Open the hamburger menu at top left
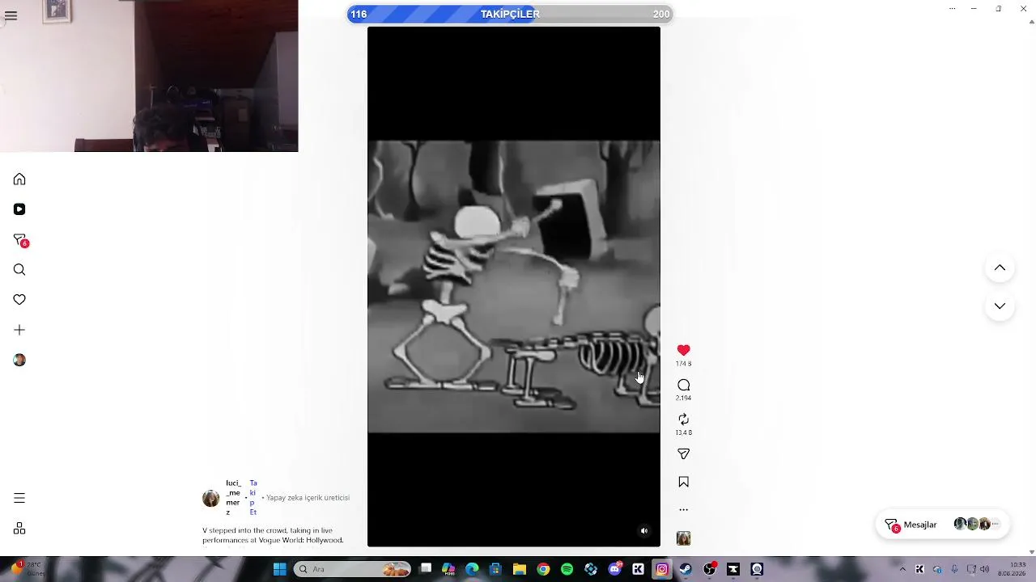This screenshot has width=1036, height=582. click(11, 15)
